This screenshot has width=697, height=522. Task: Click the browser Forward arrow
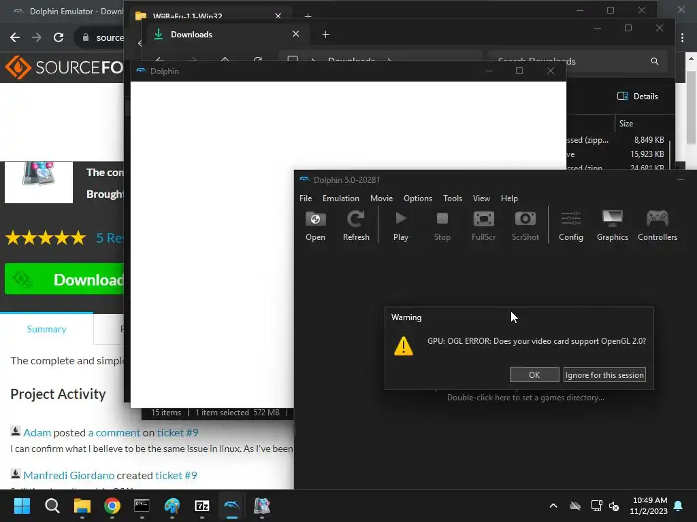37,37
